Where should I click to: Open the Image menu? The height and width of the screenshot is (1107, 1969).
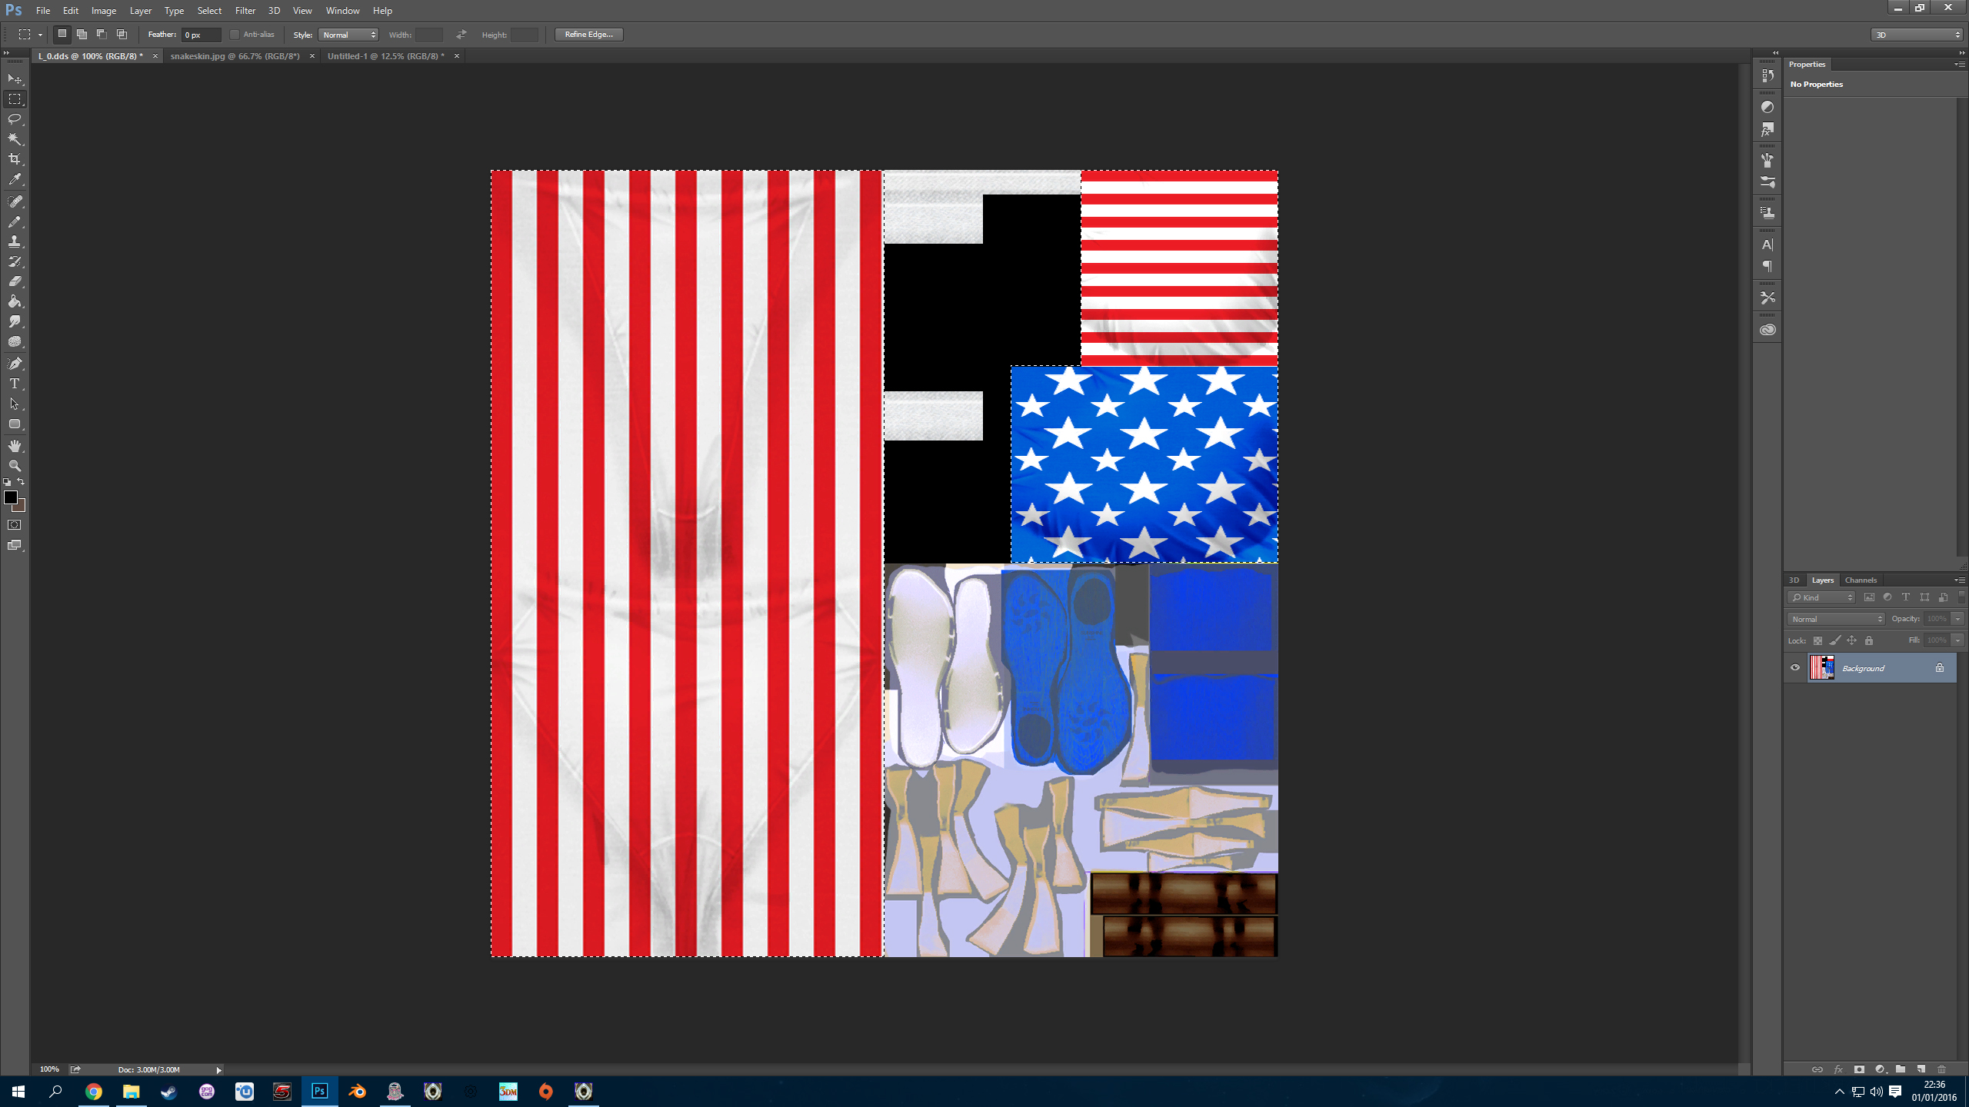click(x=104, y=11)
